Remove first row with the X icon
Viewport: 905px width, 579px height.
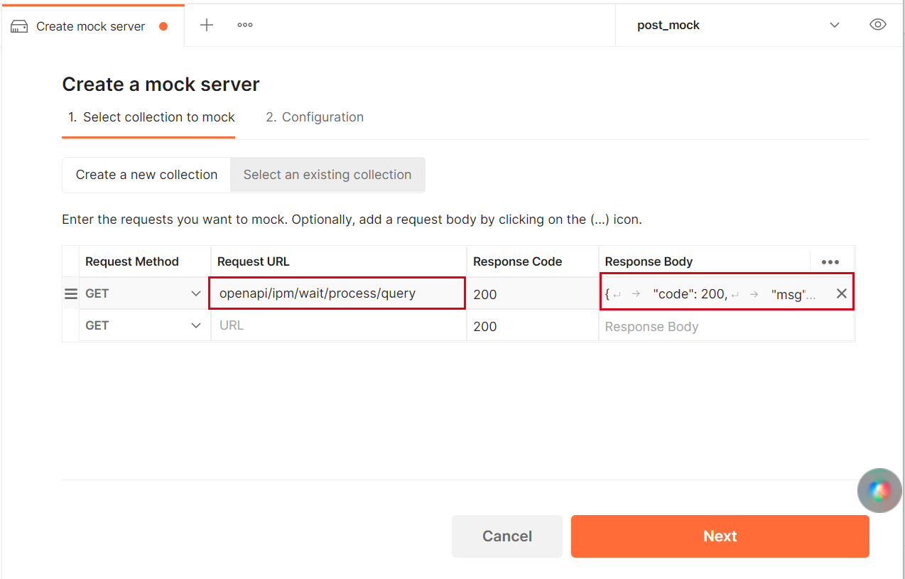coord(842,293)
